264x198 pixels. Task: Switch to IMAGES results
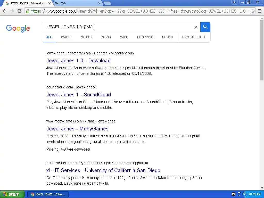point(67,37)
